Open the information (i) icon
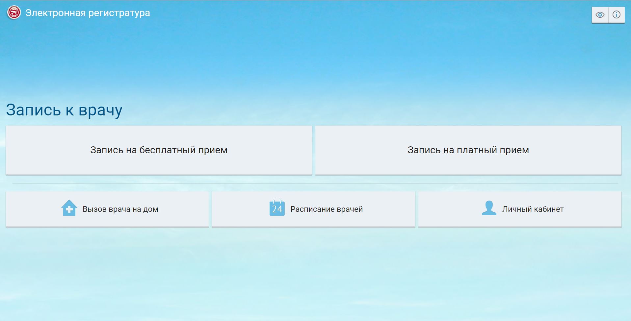 (616, 15)
